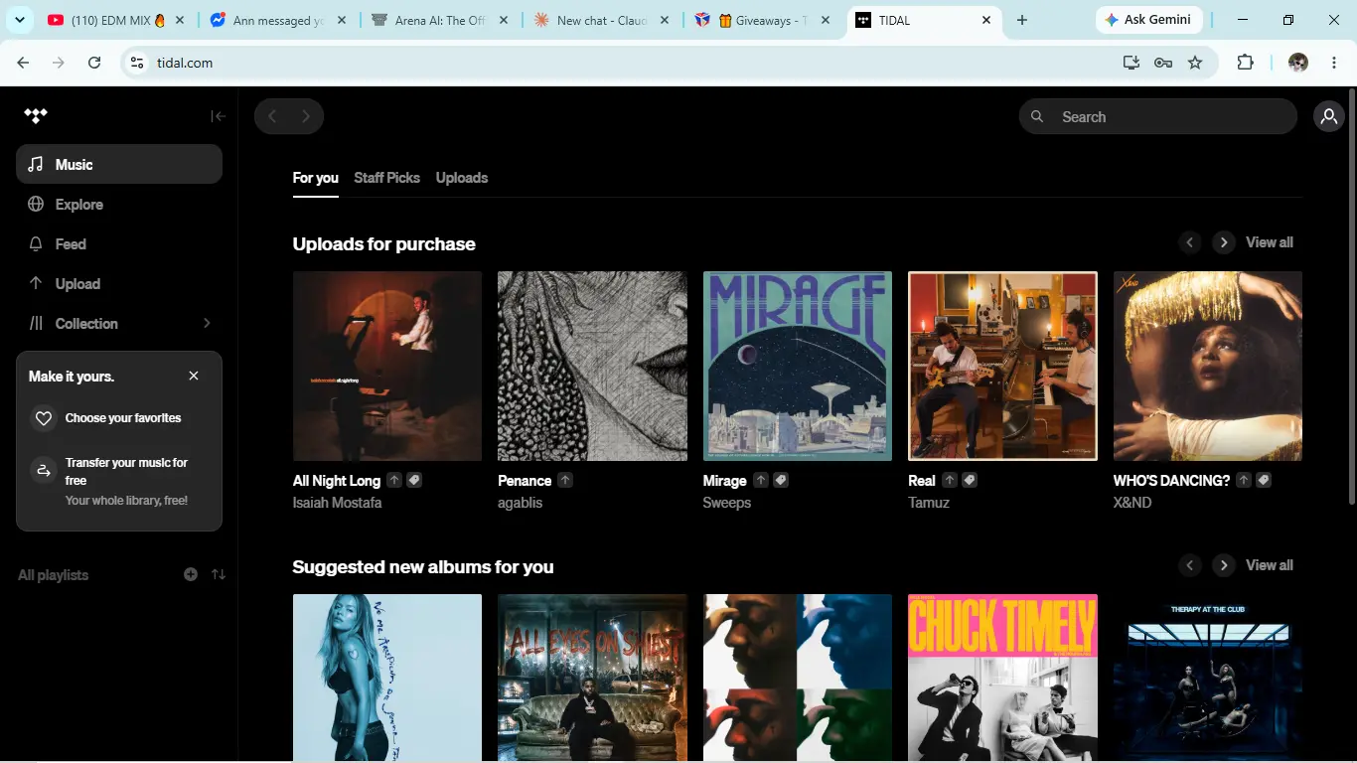Dismiss the Make it yours card
The image size is (1357, 763).
(194, 376)
